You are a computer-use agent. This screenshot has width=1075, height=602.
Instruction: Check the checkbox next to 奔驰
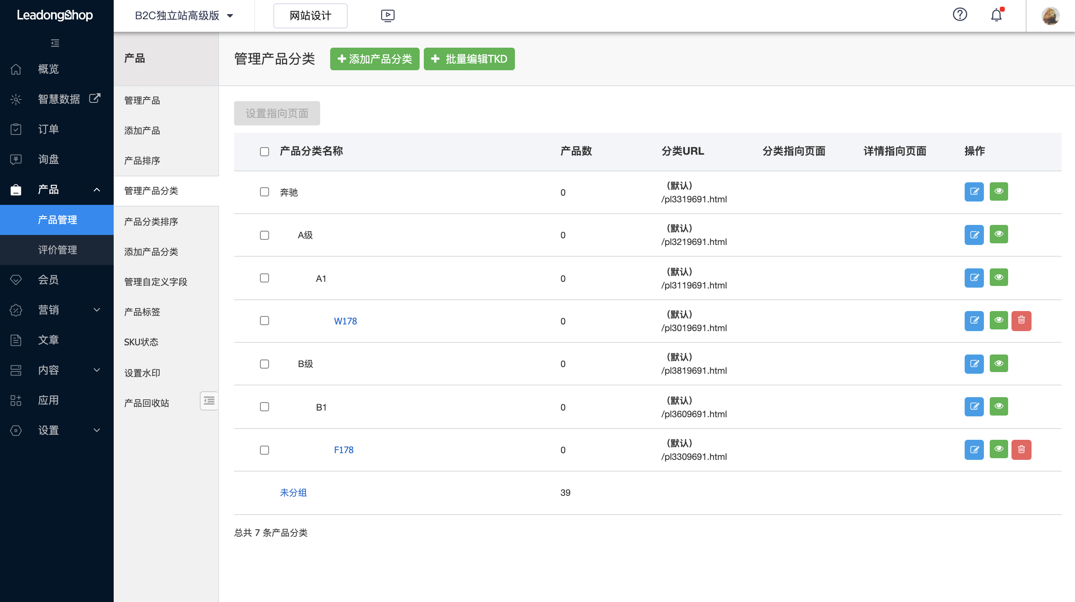[x=264, y=192]
